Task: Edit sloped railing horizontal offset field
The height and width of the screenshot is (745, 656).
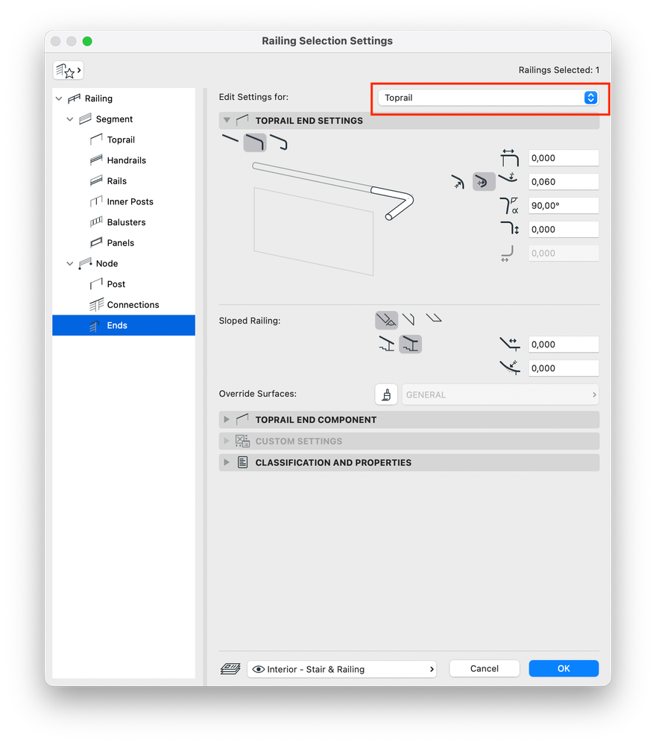Action: pos(564,345)
